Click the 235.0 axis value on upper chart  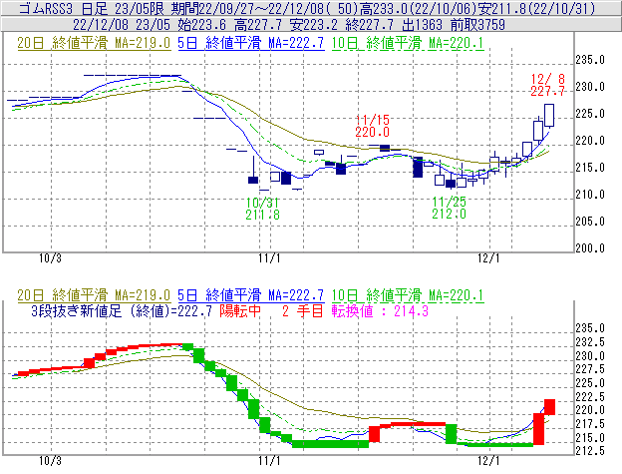click(590, 60)
